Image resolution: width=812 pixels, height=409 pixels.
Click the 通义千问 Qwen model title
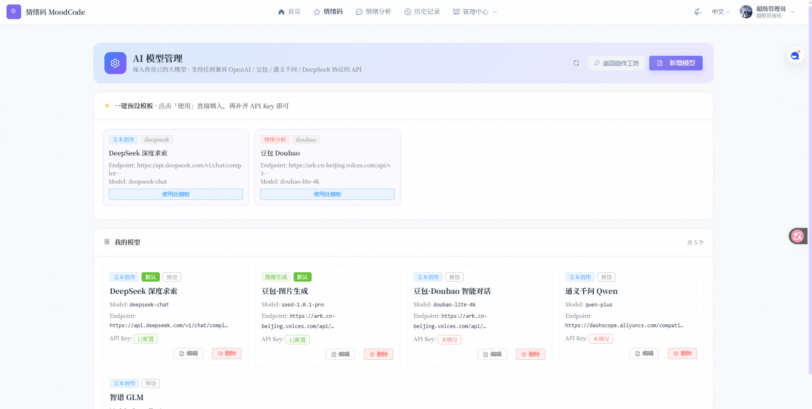pos(591,291)
